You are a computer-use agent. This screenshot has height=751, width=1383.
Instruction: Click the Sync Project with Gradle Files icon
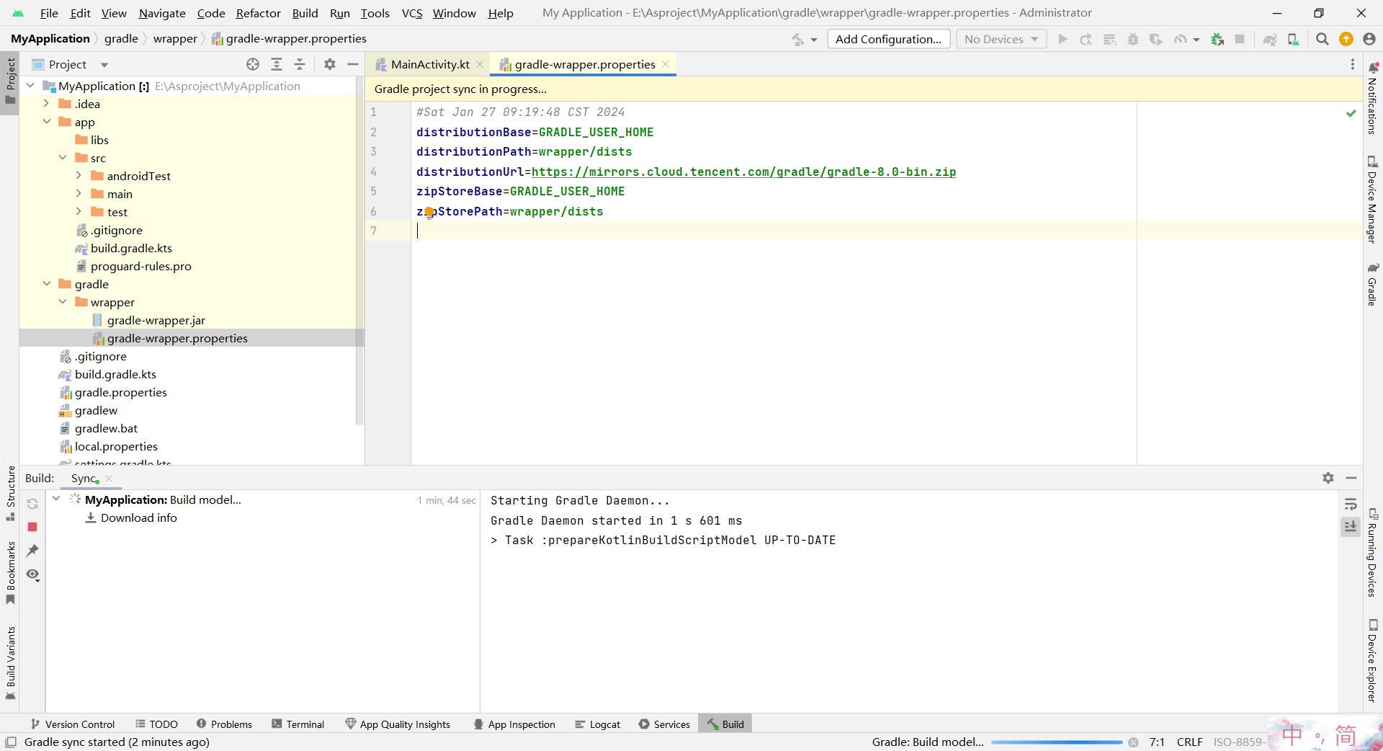(1270, 39)
